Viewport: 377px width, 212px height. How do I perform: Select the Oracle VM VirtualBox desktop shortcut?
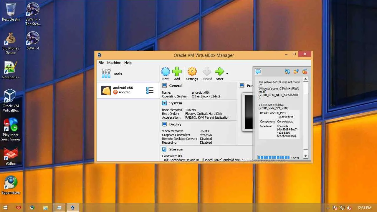click(x=11, y=101)
